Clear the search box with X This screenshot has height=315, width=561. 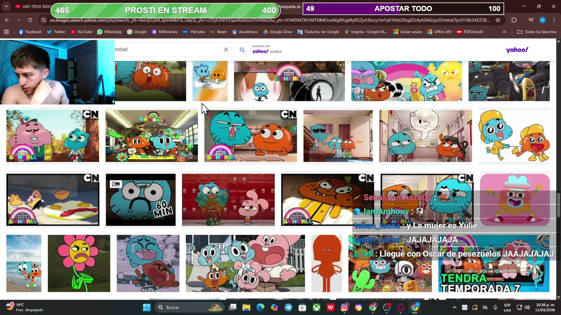226,50
